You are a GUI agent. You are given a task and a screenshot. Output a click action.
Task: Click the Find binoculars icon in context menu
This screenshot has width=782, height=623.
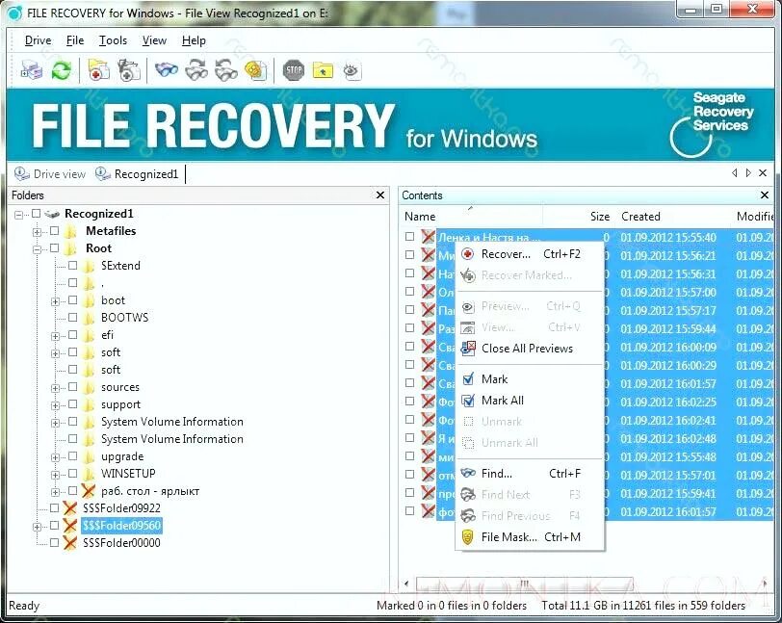(468, 474)
